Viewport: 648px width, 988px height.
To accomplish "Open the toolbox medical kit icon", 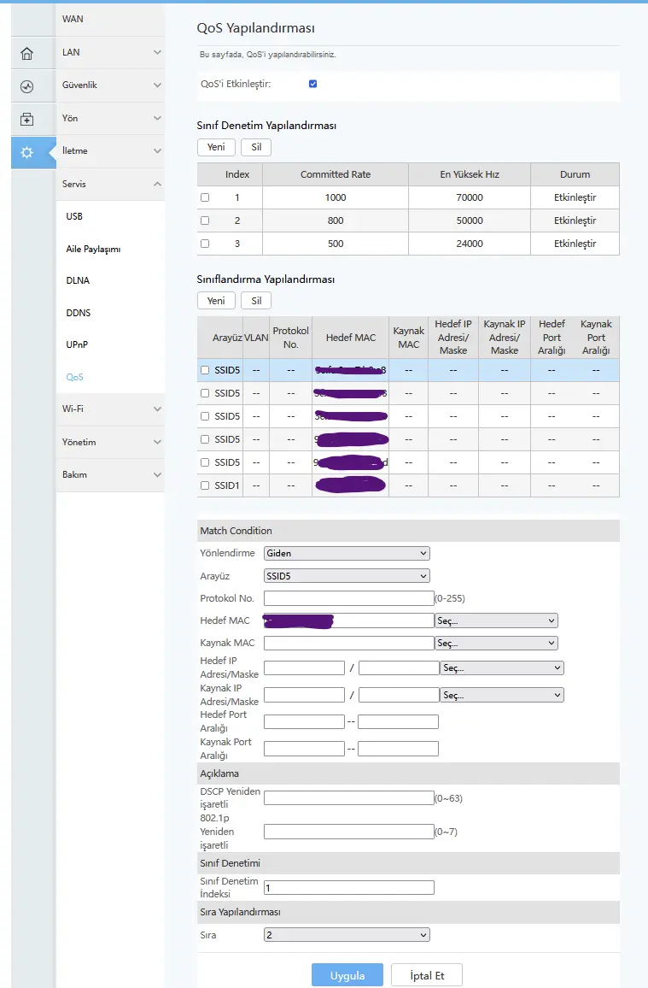I will tap(27, 119).
